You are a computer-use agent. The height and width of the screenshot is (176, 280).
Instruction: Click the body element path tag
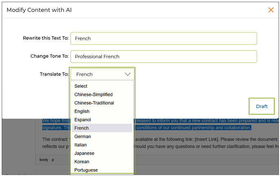44,160
